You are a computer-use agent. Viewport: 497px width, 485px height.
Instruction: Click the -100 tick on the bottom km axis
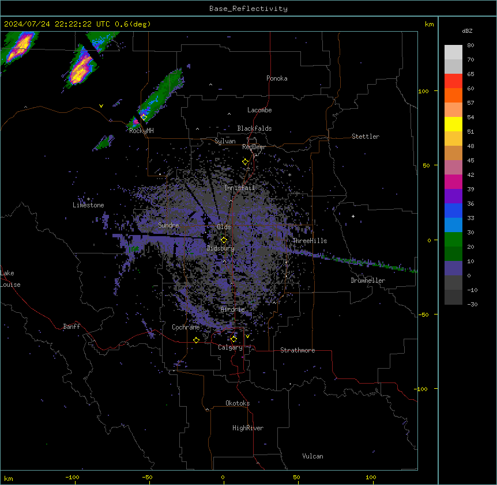tap(73, 477)
